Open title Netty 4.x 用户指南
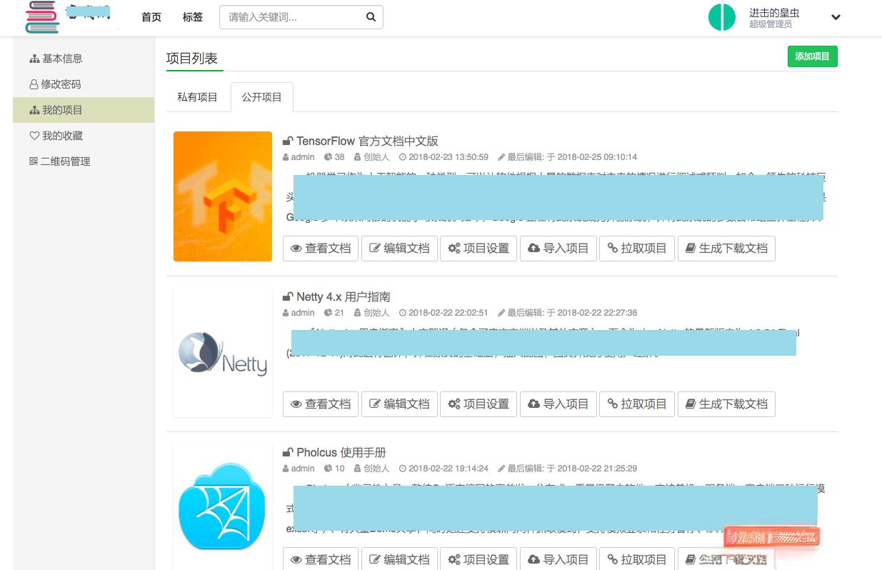Viewport: 882px width, 570px height. tap(344, 297)
